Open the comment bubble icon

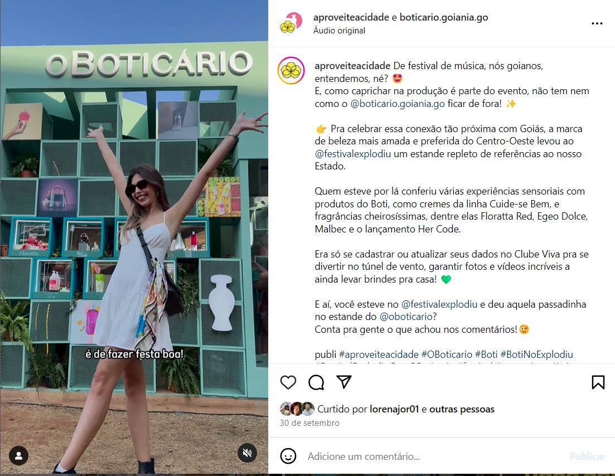(x=316, y=382)
